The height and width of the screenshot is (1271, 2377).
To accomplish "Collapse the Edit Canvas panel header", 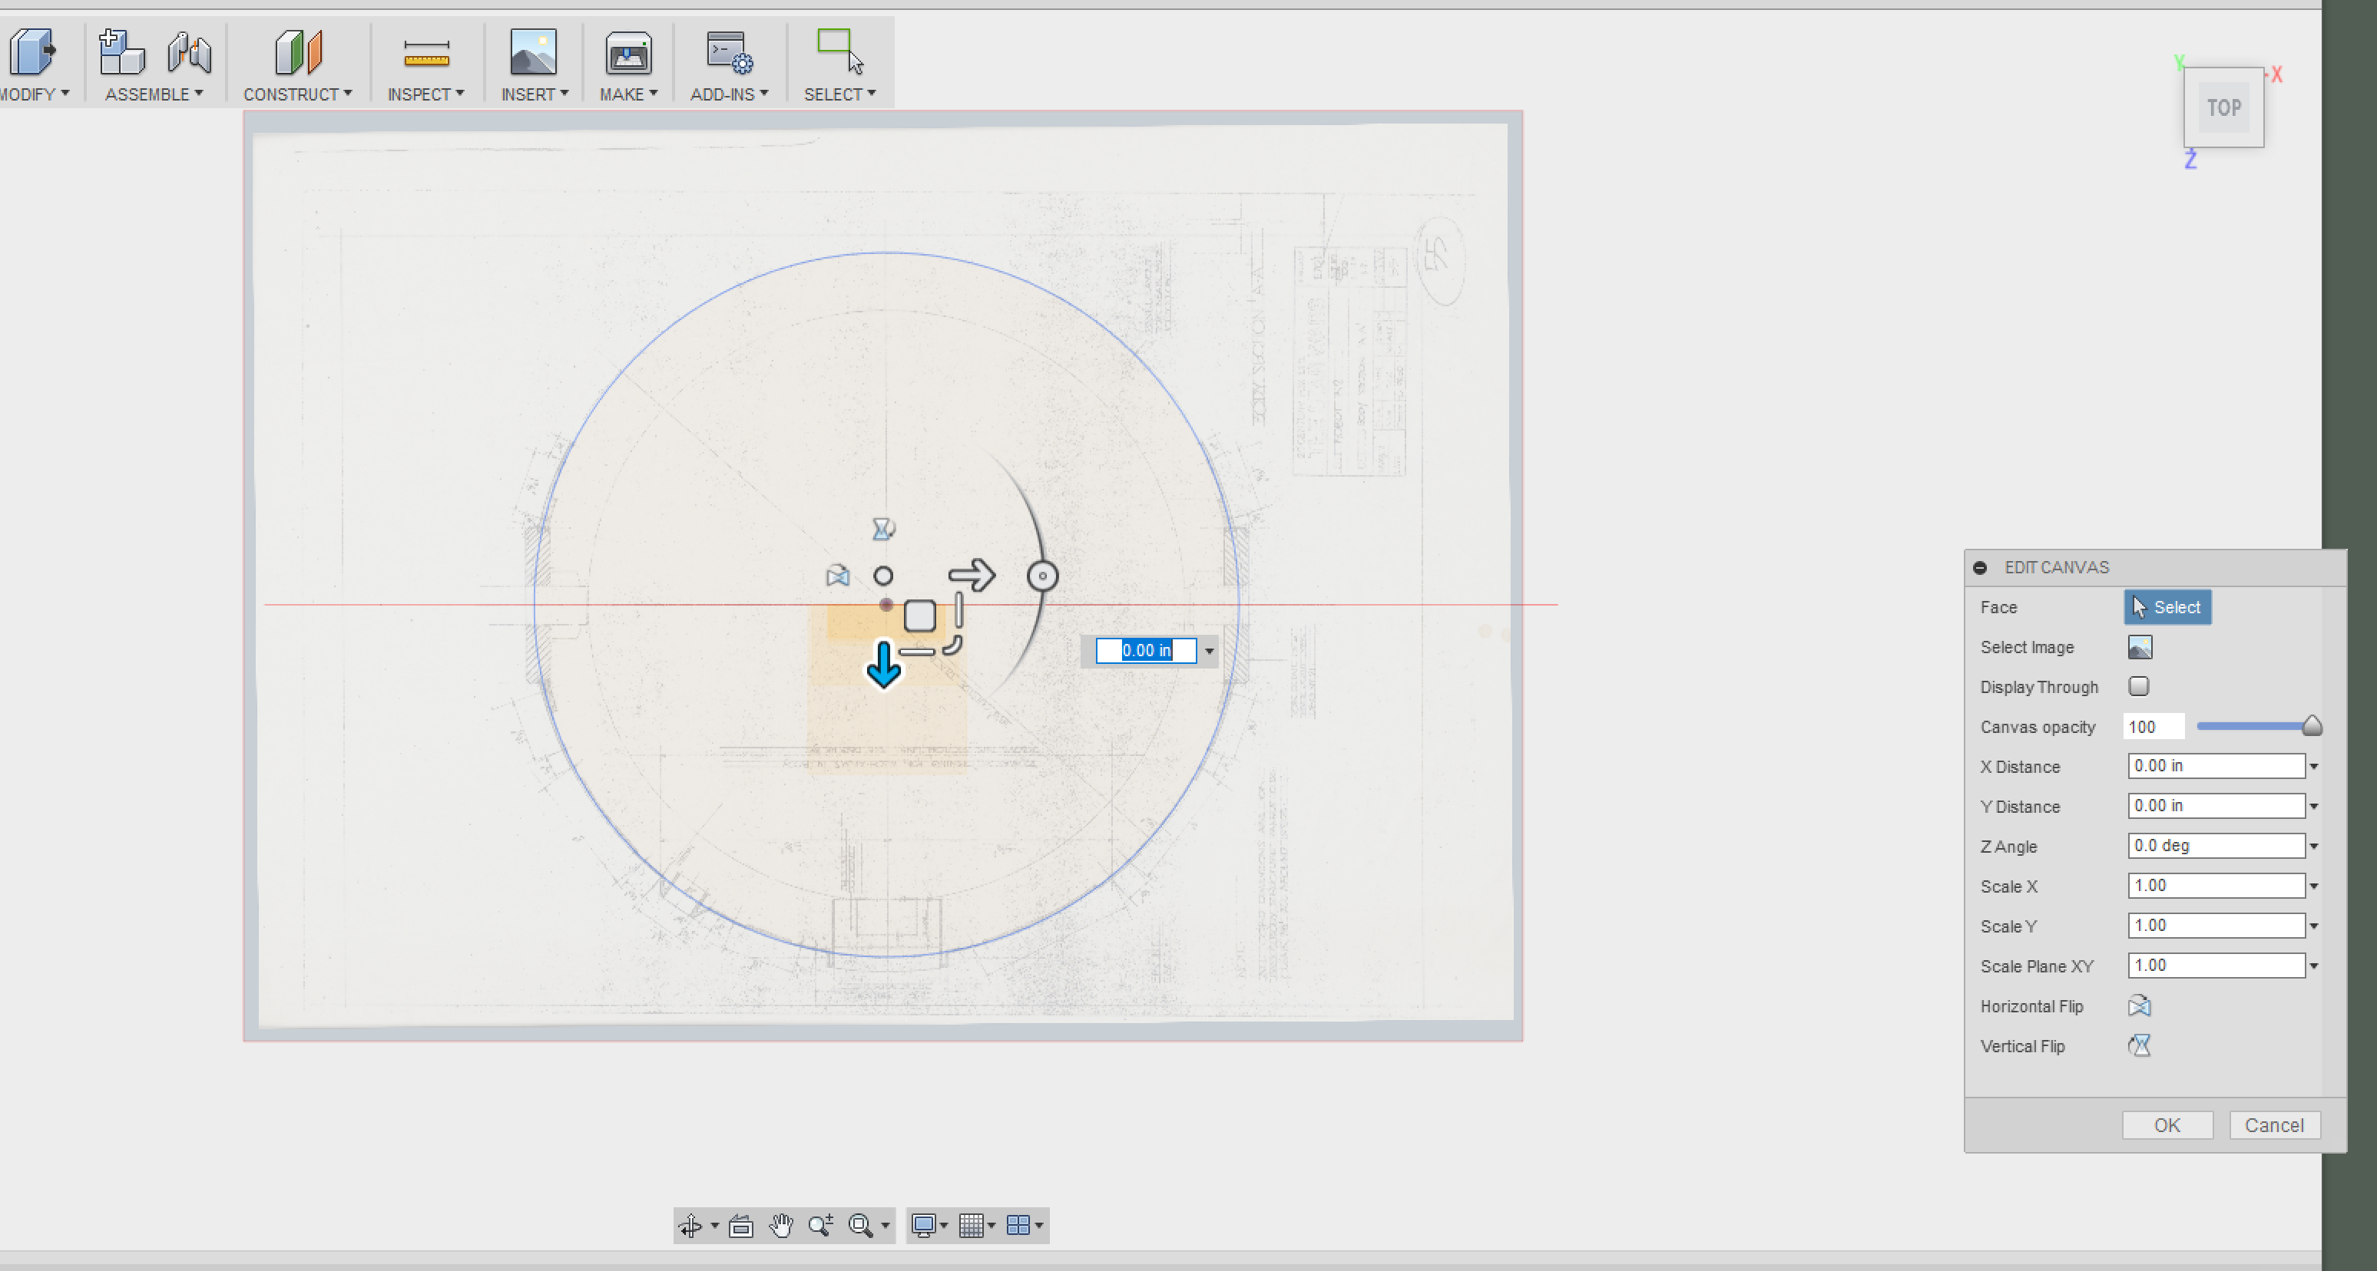I will (1980, 567).
